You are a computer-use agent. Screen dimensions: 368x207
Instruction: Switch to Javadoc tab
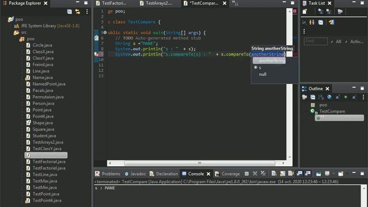point(135,174)
